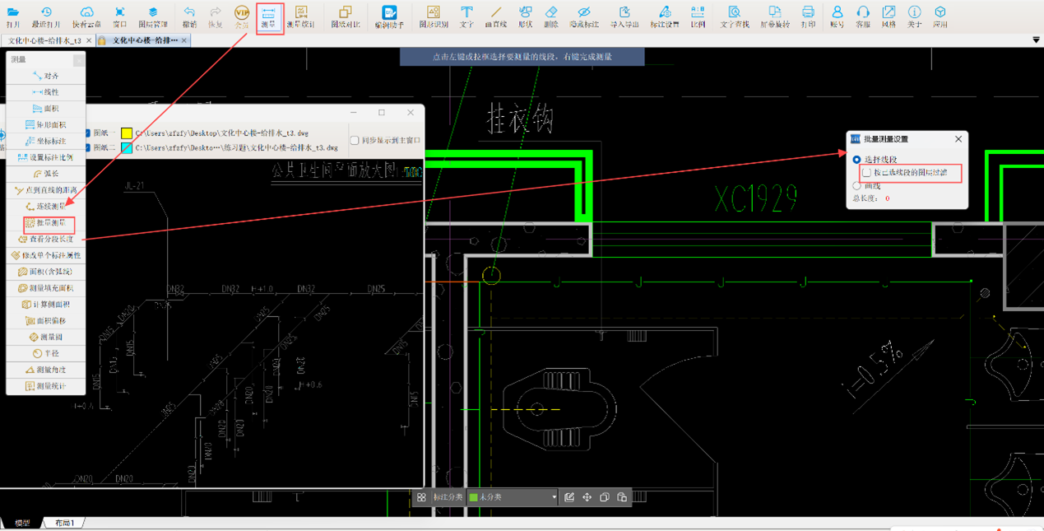This screenshot has width=1044, height=531.
Task: Open the 测量 (Measure) tool in toolbar
Action: [268, 16]
